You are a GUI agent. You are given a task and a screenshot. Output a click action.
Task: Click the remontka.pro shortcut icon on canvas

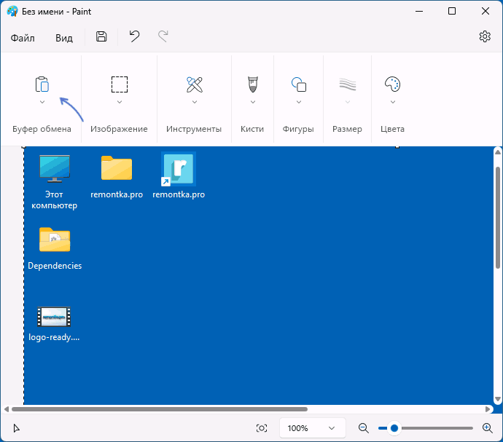(x=179, y=169)
